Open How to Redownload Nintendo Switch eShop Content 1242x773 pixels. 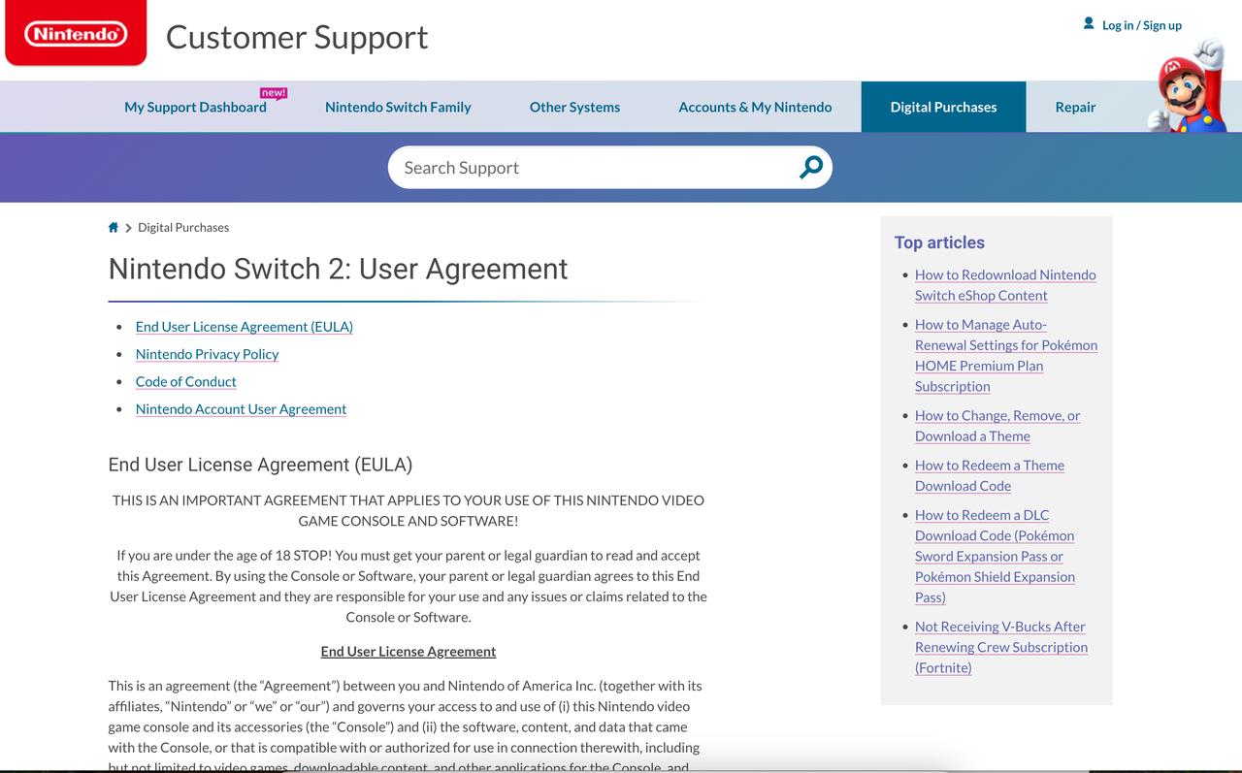click(x=1005, y=285)
